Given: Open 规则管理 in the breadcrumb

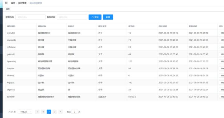Looking at the screenshot, I should point(22,3).
